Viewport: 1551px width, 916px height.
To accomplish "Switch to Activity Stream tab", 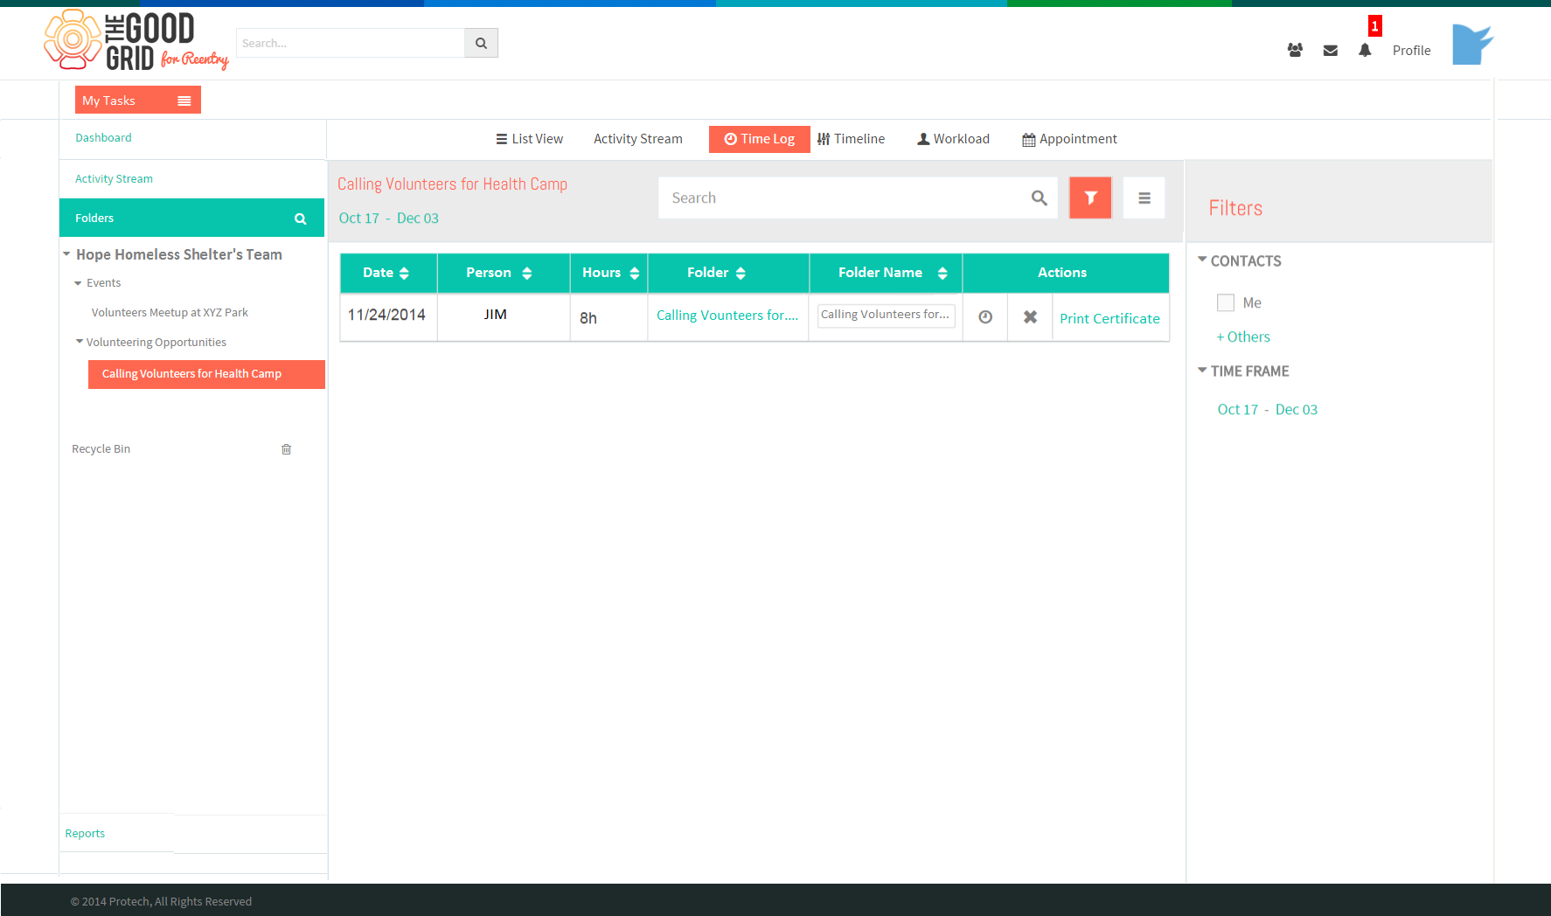I will [638, 139].
